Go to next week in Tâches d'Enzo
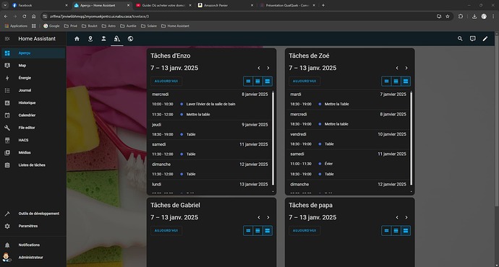This screenshot has height=267, width=499. (x=268, y=68)
